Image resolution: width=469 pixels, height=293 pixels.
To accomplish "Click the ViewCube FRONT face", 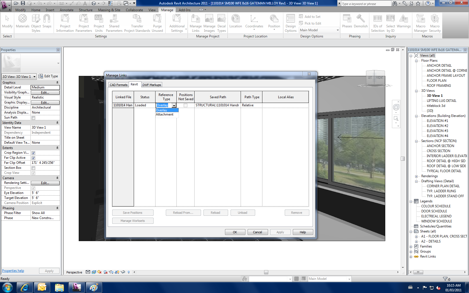I will (379, 78).
